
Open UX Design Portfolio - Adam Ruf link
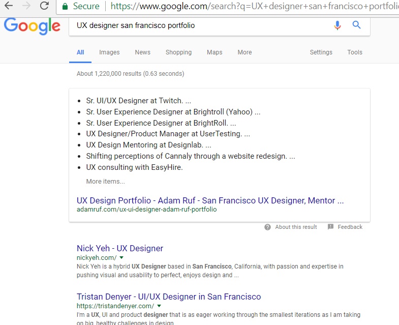pos(210,200)
